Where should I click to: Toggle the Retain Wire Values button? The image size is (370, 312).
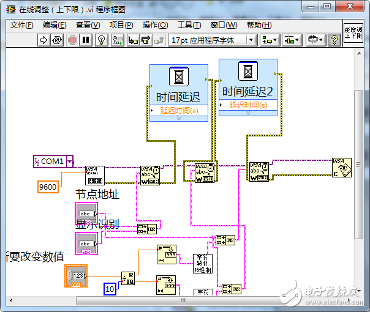click(118, 40)
